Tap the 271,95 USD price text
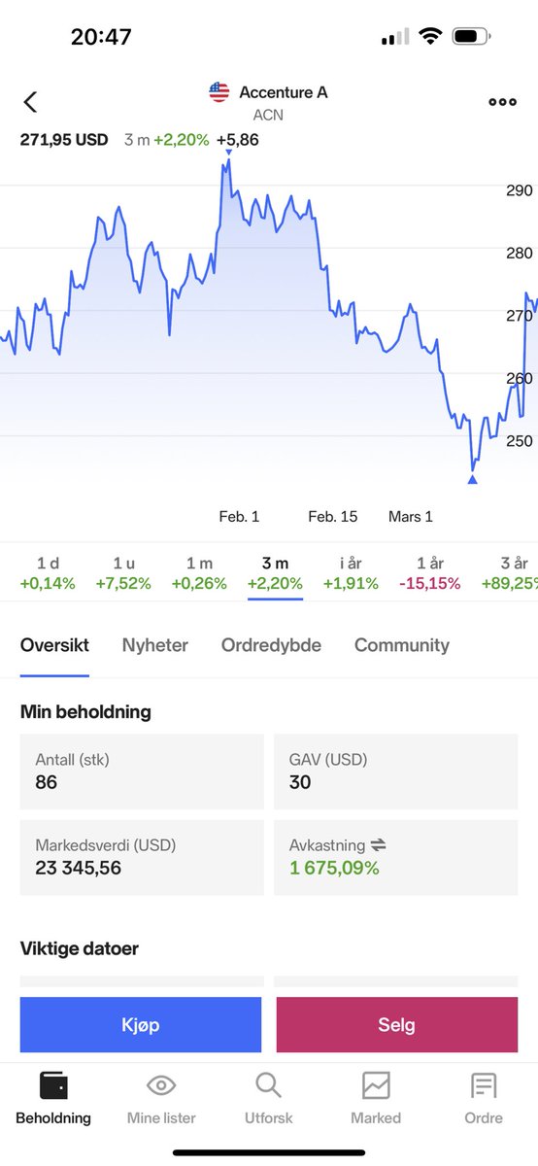Viewport: 538px width, 1166px height. (64, 139)
